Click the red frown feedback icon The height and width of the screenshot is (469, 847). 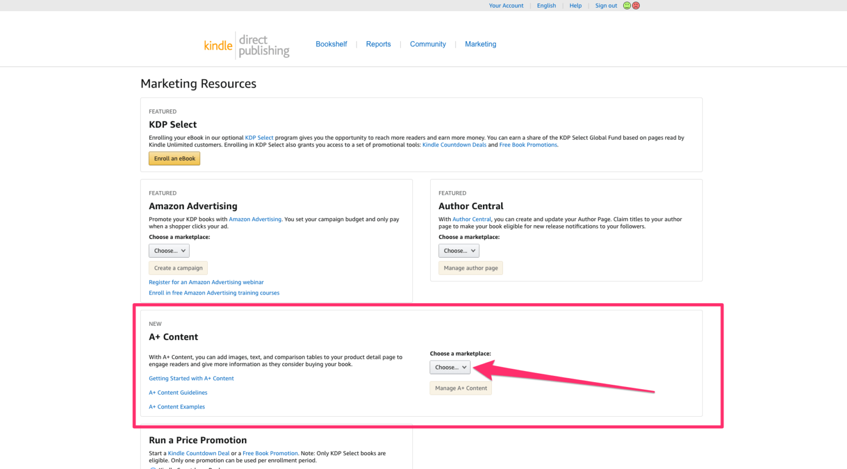pyautogui.click(x=636, y=5)
